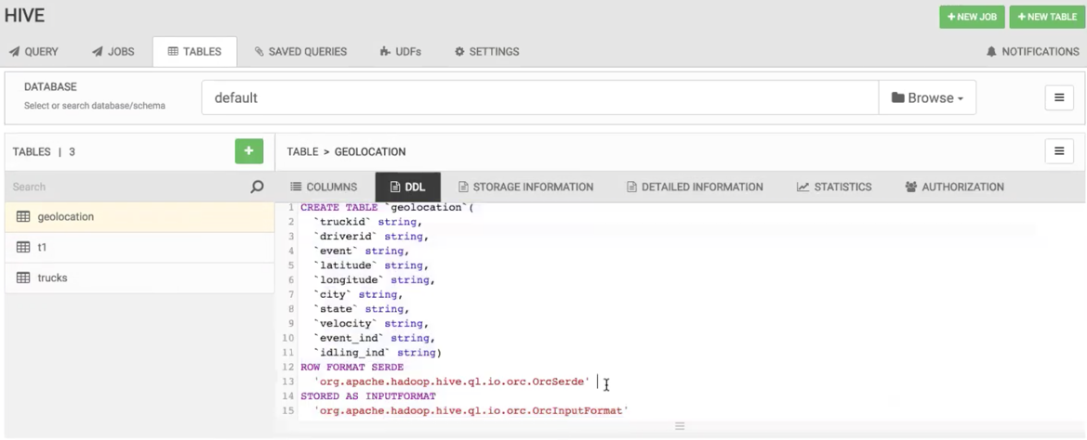The width and height of the screenshot is (1087, 440).
Task: Click the geolocation table grid icon
Action: tap(23, 216)
